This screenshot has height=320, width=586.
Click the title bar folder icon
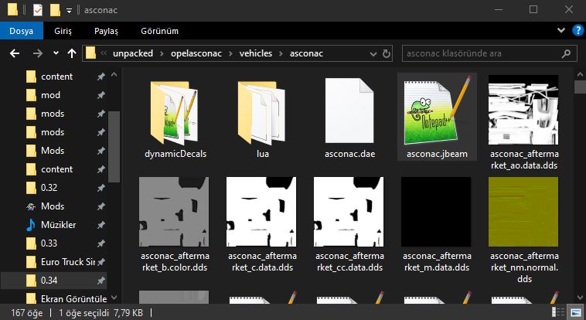[x=12, y=10]
